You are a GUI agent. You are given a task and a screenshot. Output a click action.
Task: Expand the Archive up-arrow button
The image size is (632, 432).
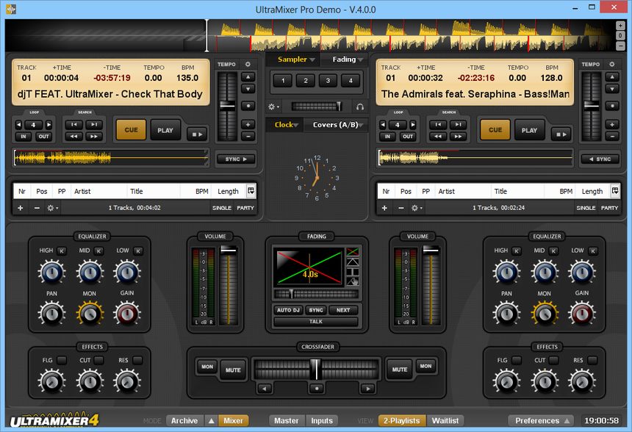(211, 421)
